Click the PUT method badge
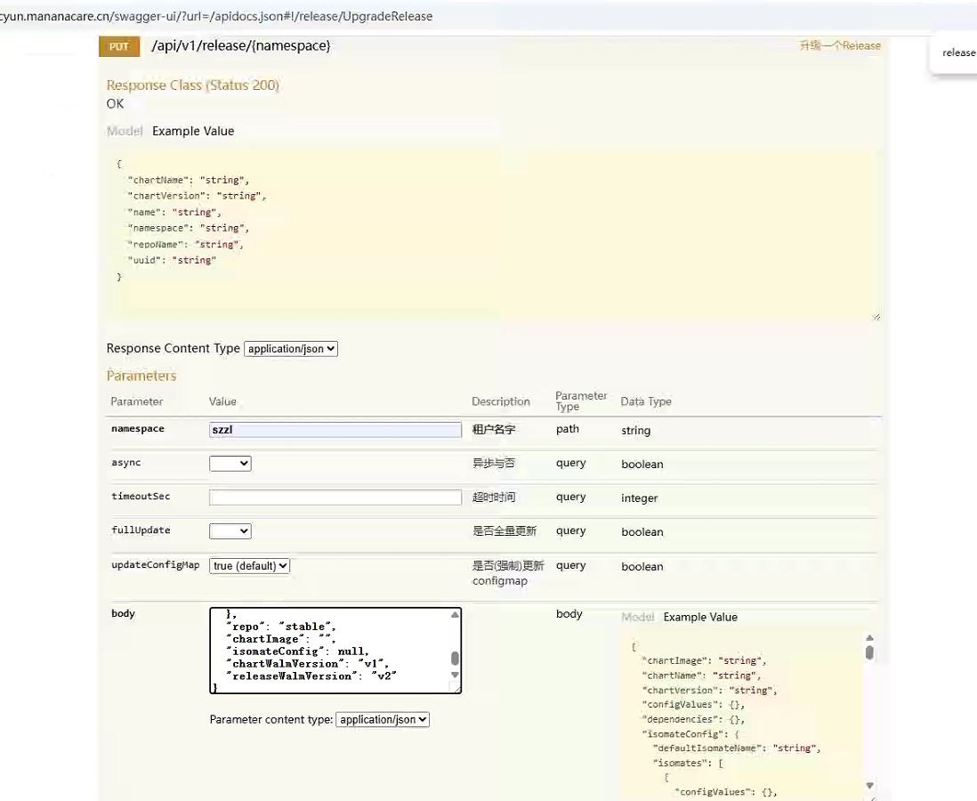977x801 pixels. point(119,46)
